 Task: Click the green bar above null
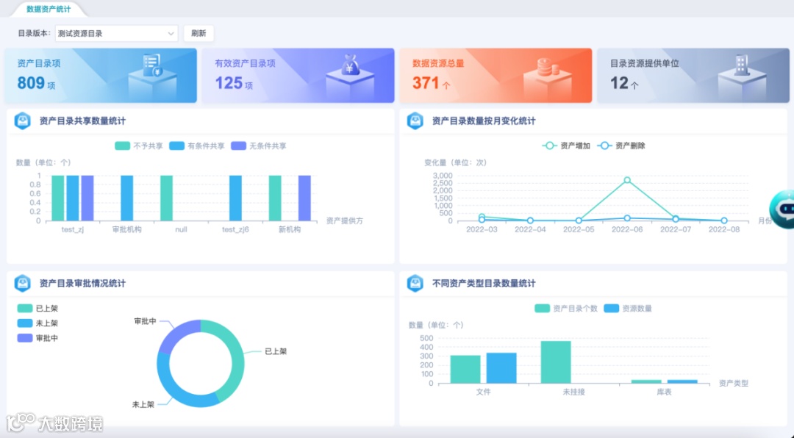coord(167,198)
